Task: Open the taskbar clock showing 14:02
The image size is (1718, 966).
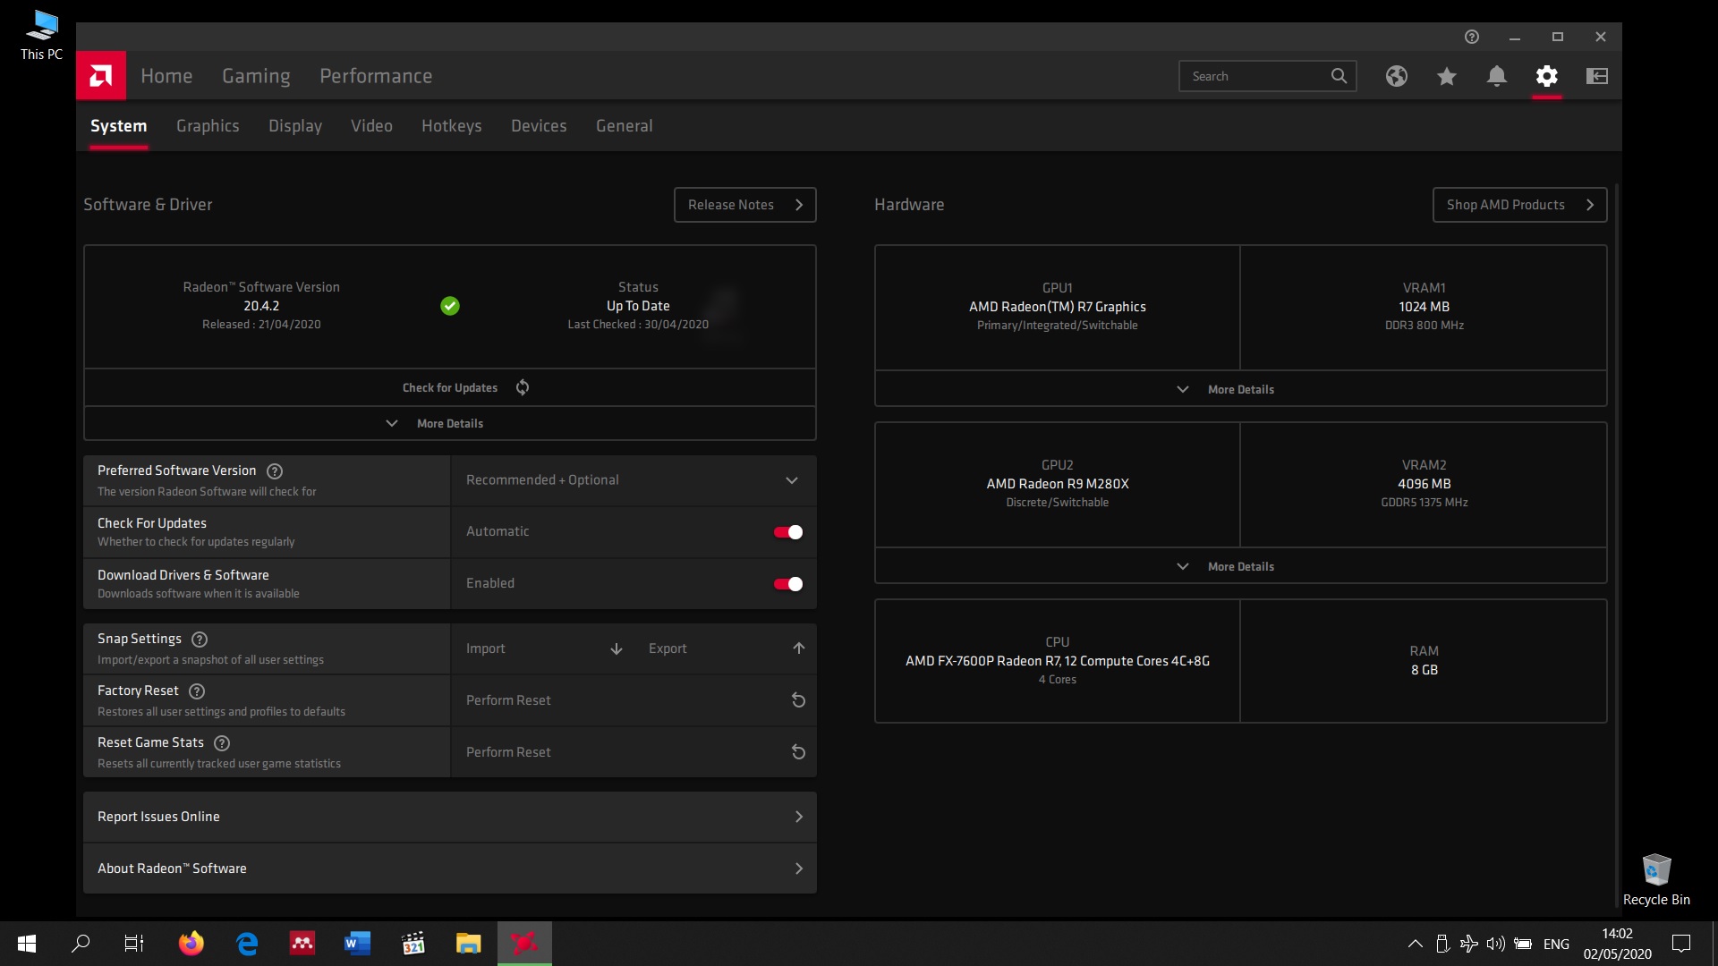Action: point(1617,944)
